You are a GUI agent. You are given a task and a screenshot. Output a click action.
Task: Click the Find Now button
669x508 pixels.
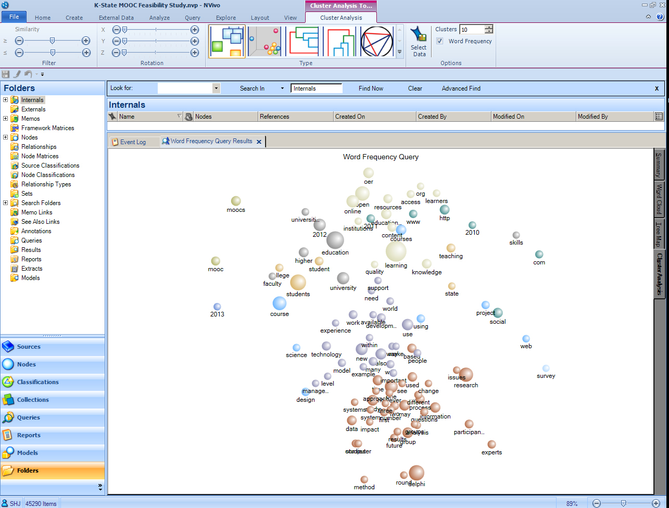coord(371,88)
